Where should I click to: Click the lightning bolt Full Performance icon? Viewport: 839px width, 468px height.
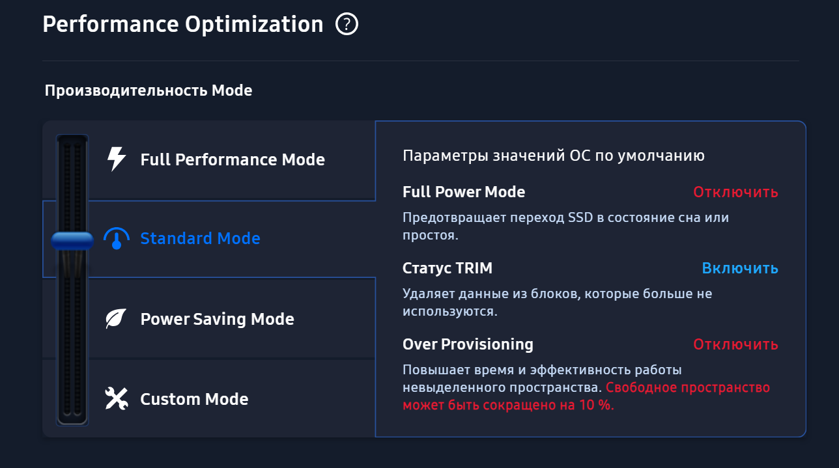[116, 159]
